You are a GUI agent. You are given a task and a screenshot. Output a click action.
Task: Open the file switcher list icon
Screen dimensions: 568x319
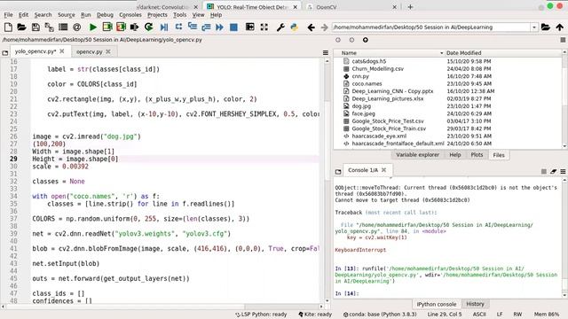[63, 27]
